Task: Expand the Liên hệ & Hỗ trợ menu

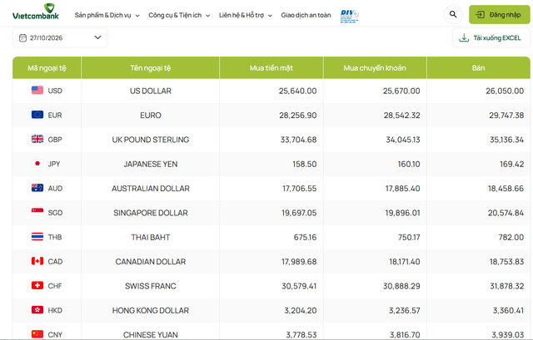Action: click(x=246, y=15)
